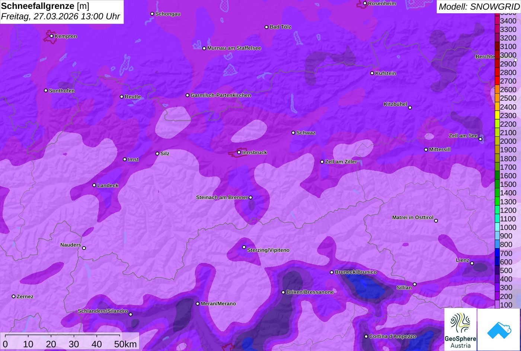Click the Rosenheim city marker dot
The width and height of the screenshot is (521, 351).
click(x=365, y=3)
